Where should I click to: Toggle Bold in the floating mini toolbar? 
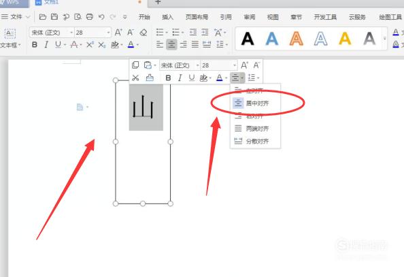(168, 78)
